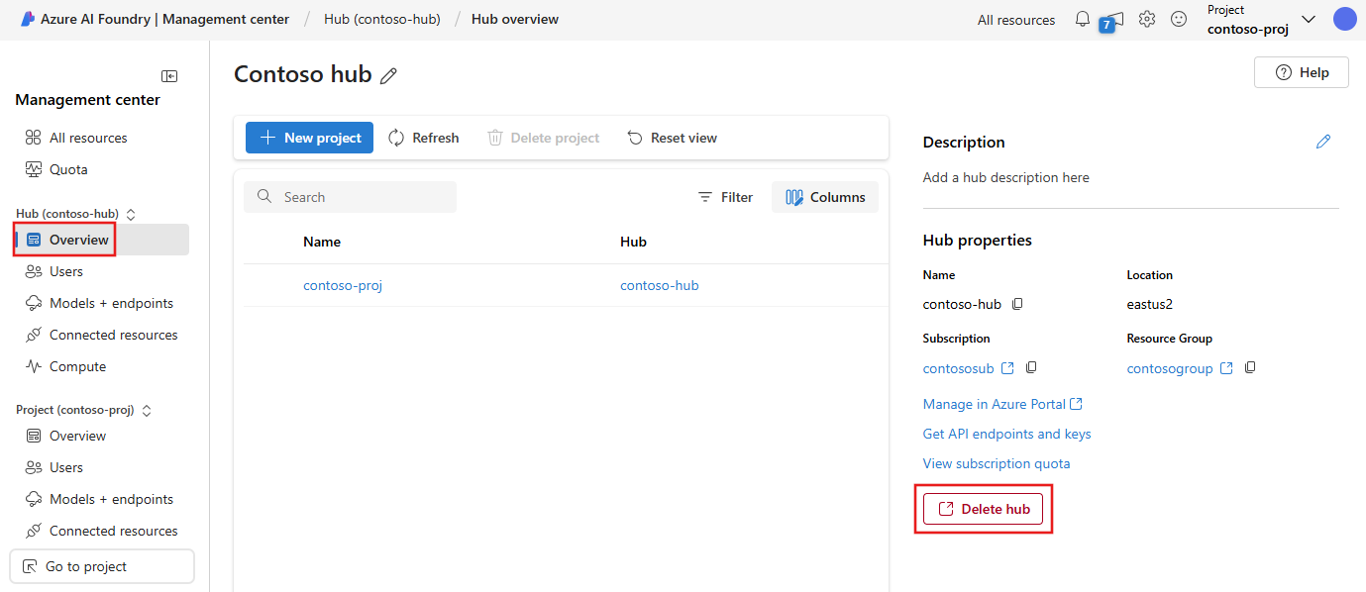Copy the contososub subscription value
1366x592 pixels.
[x=1031, y=367]
